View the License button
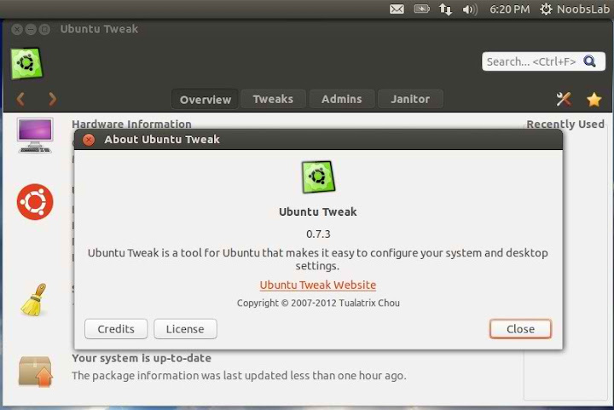The image size is (614, 410). pyautogui.click(x=185, y=329)
